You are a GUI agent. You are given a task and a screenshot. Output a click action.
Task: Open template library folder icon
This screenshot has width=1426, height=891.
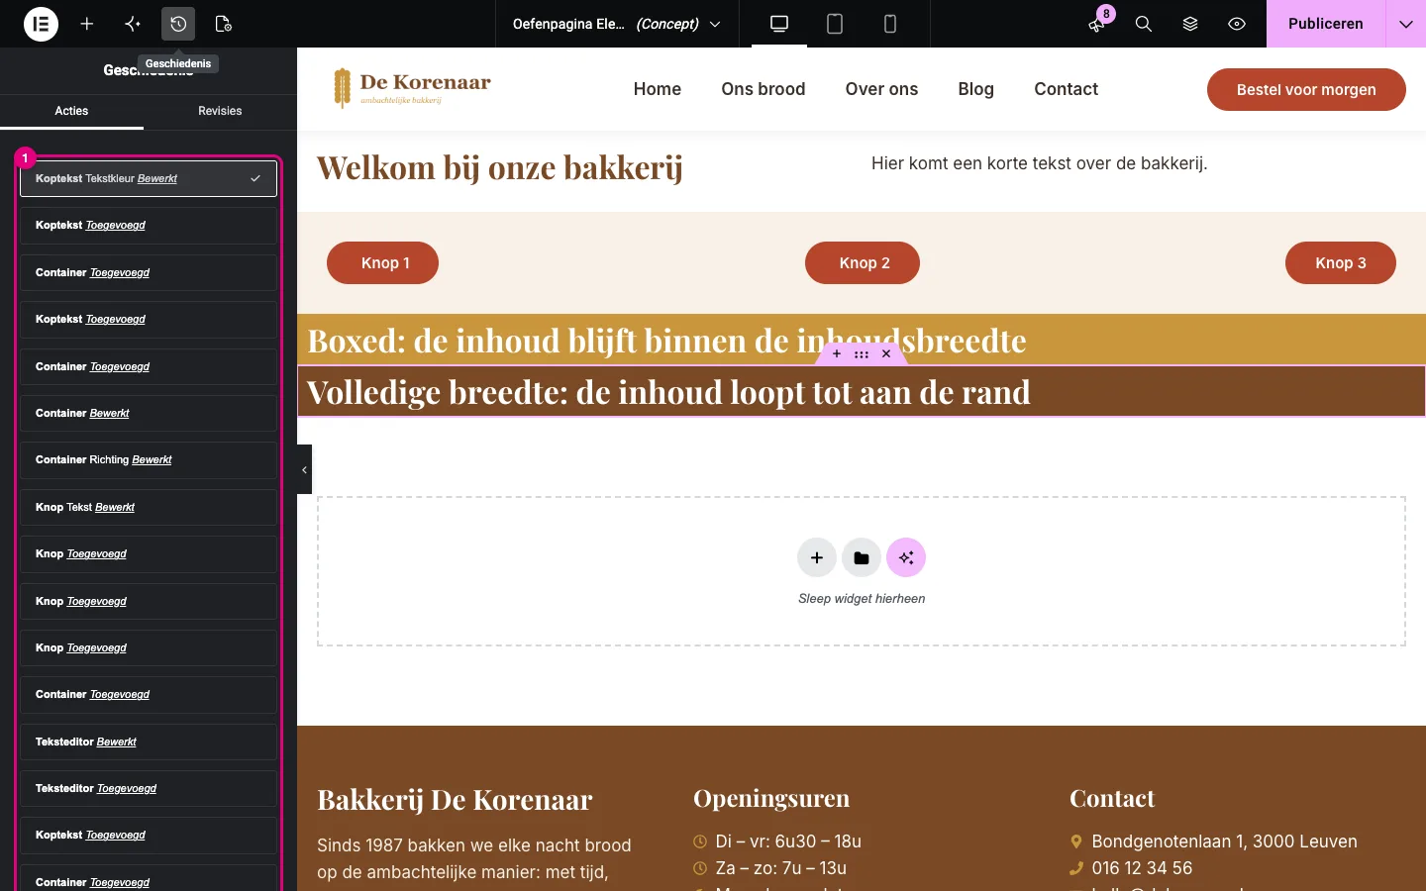click(x=862, y=558)
